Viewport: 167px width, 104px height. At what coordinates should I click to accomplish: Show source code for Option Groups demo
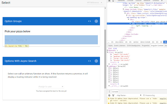pos(89,21)
